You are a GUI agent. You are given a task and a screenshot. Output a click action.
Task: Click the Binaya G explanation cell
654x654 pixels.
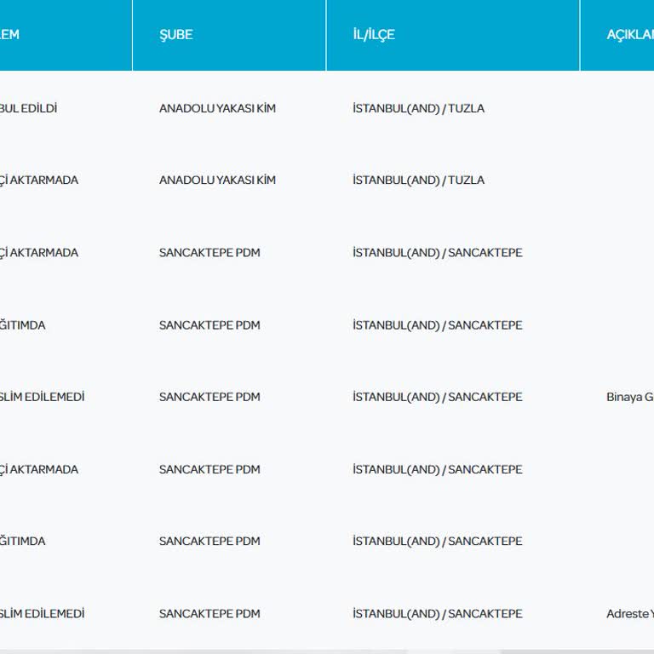pos(630,397)
